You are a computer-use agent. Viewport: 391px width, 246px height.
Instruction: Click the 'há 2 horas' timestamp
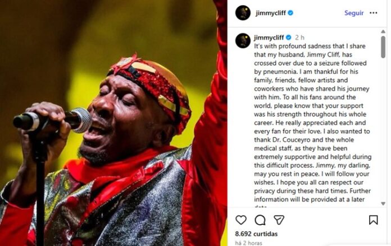tap(249, 243)
